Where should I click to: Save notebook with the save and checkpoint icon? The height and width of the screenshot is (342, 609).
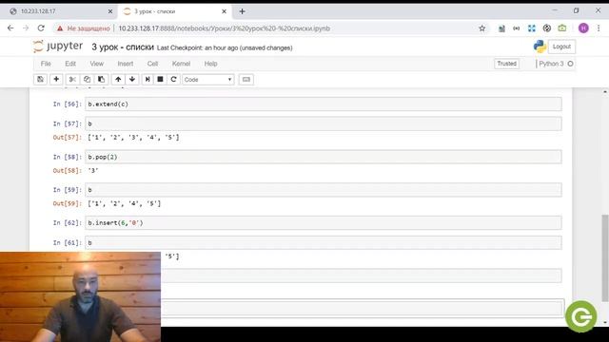[x=40, y=80]
